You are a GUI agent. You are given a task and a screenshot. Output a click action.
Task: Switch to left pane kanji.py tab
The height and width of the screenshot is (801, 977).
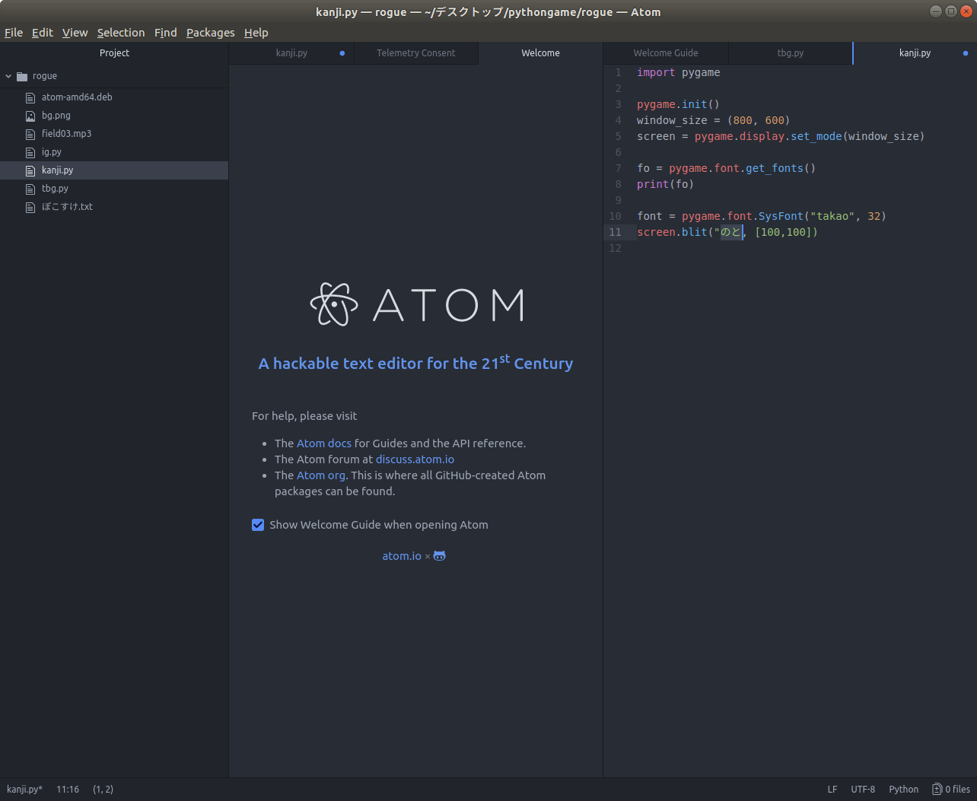tap(291, 53)
